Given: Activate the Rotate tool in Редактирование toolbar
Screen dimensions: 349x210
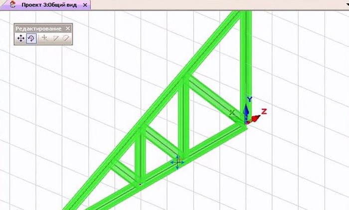Looking at the screenshot, I should (31, 38).
